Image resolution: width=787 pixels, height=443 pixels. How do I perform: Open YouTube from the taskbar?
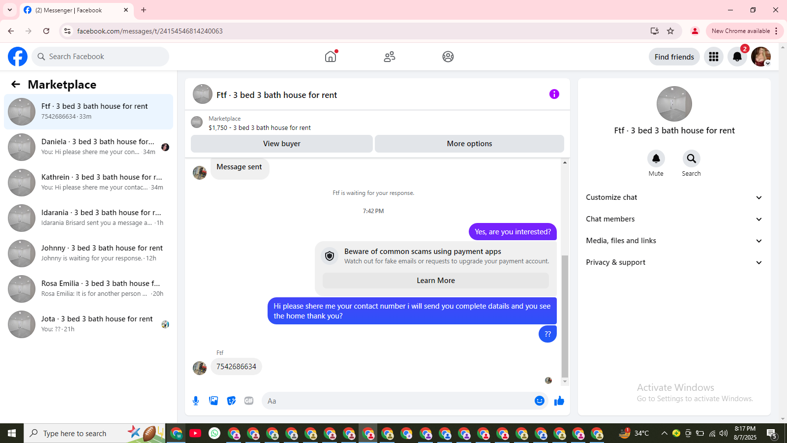coord(195,433)
